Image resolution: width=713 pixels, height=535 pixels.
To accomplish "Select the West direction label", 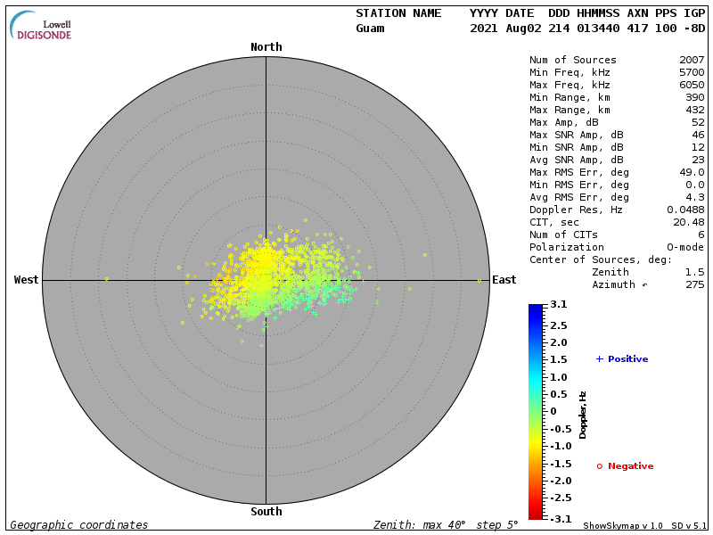I will click(27, 280).
